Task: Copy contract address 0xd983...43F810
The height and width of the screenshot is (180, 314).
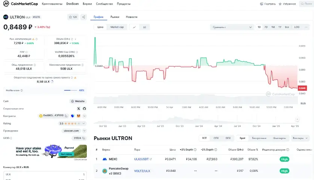Action: (x=66, y=116)
